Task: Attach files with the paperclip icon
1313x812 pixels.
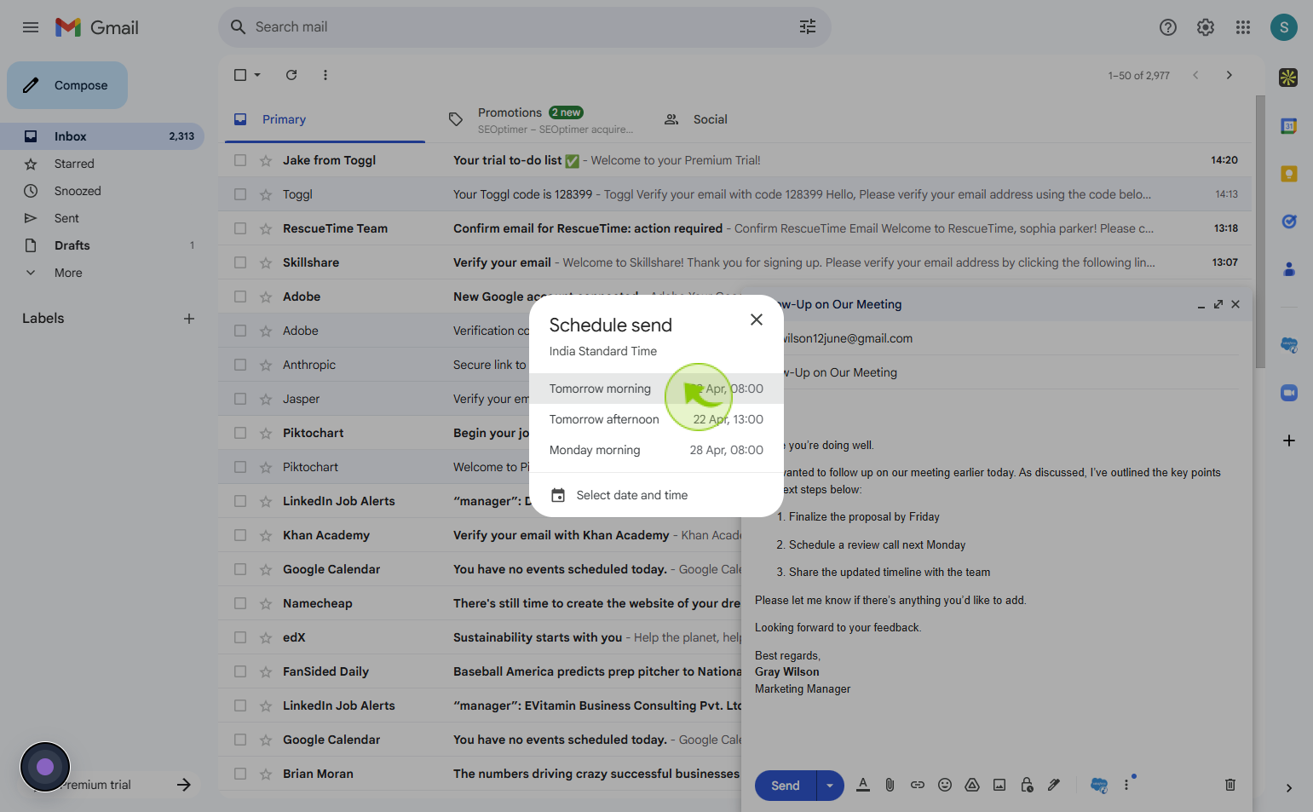Action: click(x=890, y=785)
